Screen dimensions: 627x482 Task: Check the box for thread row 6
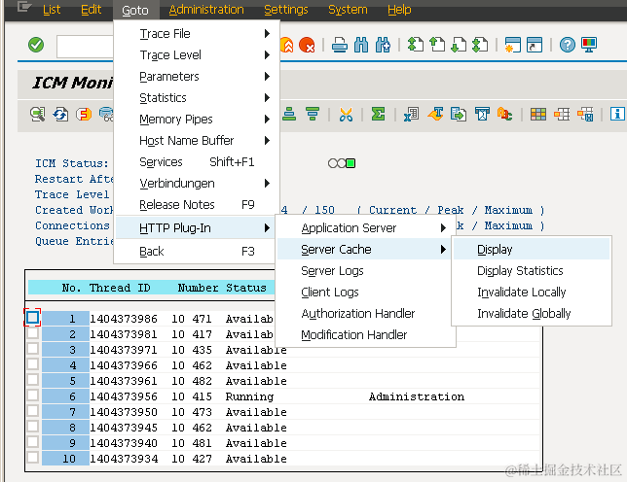click(x=32, y=396)
